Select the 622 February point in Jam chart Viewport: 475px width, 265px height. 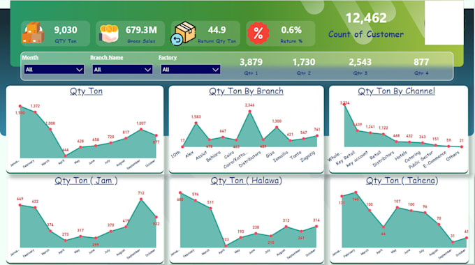pos(35,208)
